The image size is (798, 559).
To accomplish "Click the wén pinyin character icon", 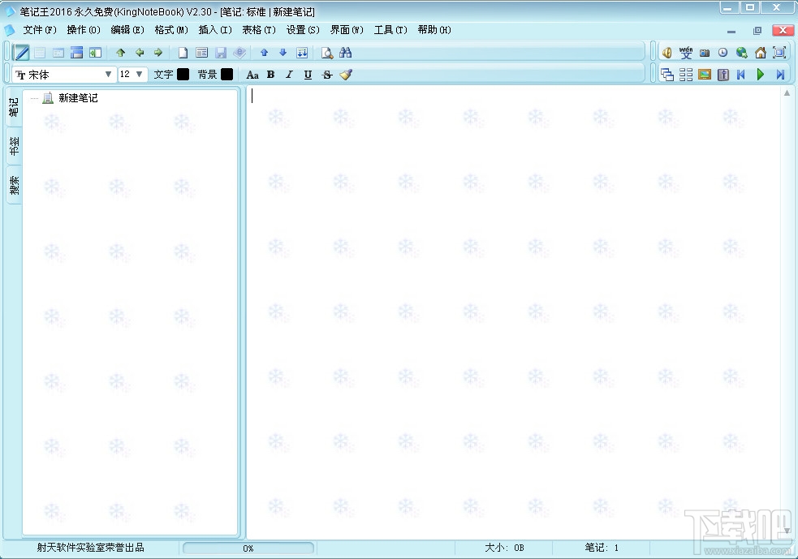I will (685, 53).
